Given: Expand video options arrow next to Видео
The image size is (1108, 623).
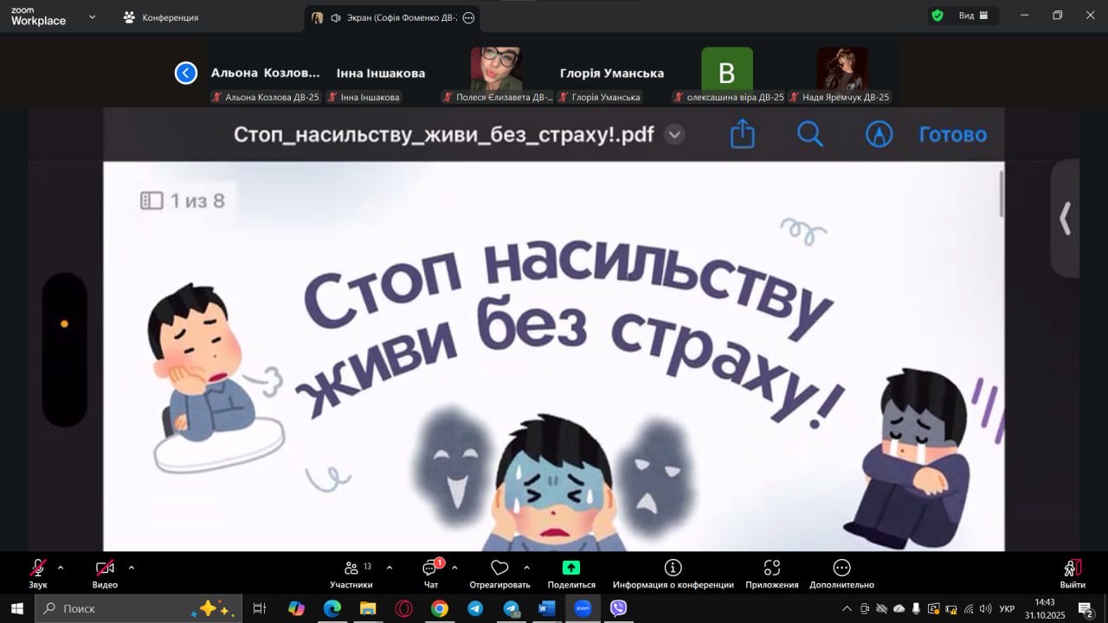Looking at the screenshot, I should click(x=132, y=568).
